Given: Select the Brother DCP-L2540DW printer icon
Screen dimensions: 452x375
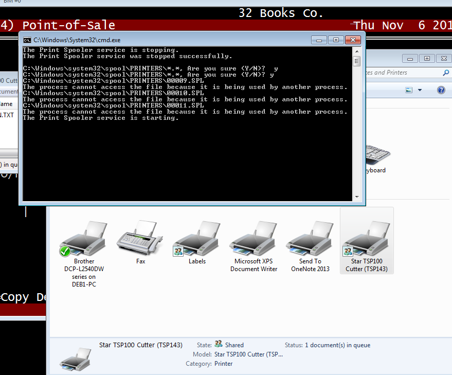Looking at the screenshot, I should [x=84, y=239].
